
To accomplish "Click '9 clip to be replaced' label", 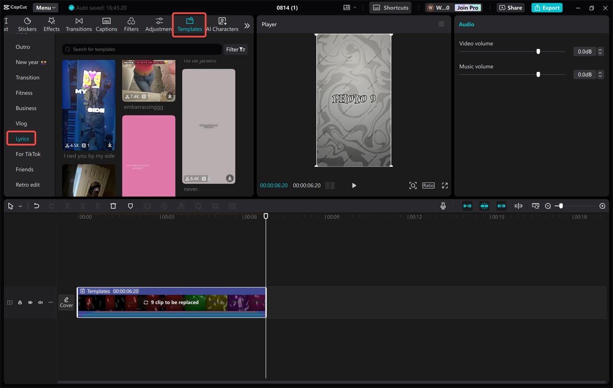I will (x=171, y=302).
